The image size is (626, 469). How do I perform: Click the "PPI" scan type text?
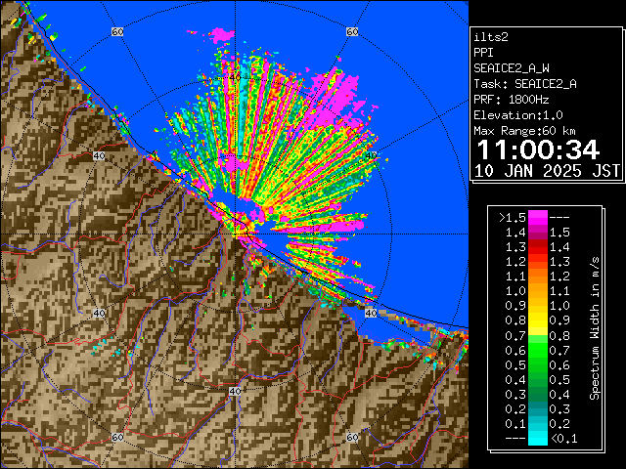tap(483, 53)
